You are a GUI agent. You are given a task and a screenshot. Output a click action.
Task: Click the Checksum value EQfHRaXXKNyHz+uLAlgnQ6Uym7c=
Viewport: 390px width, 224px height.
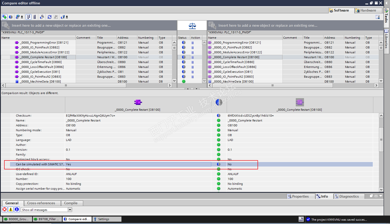[x=90, y=116]
